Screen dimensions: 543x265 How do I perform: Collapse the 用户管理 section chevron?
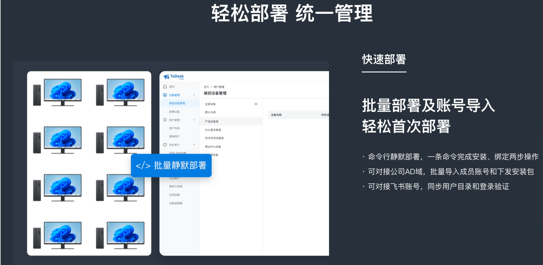(194, 120)
